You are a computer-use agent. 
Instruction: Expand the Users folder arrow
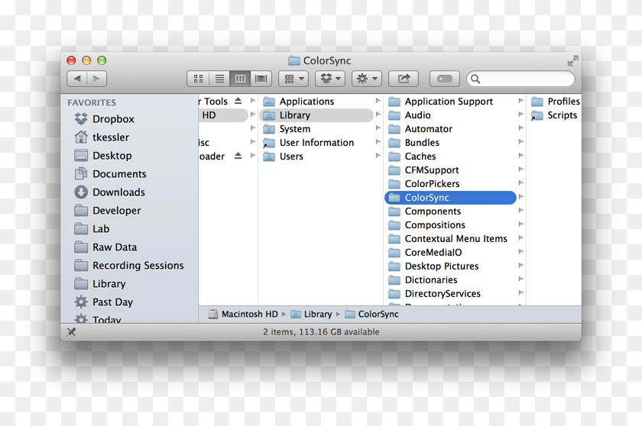(x=378, y=155)
